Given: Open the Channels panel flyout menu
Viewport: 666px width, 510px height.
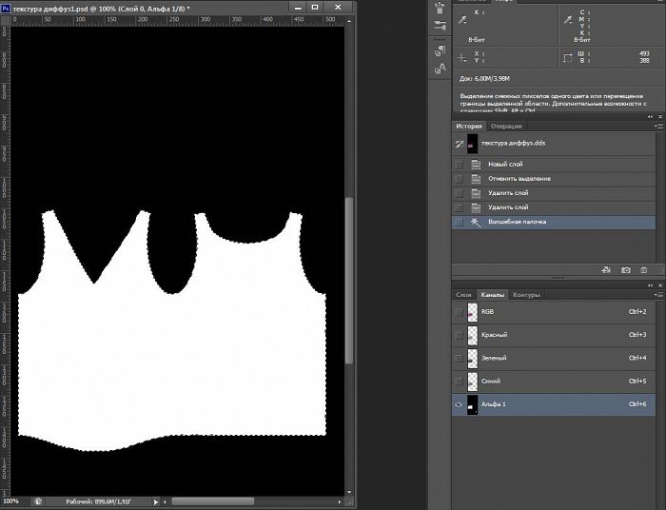Looking at the screenshot, I should (x=658, y=295).
